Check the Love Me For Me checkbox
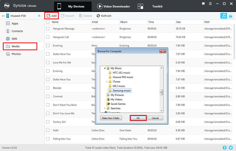236x151 pixels. [48, 63]
